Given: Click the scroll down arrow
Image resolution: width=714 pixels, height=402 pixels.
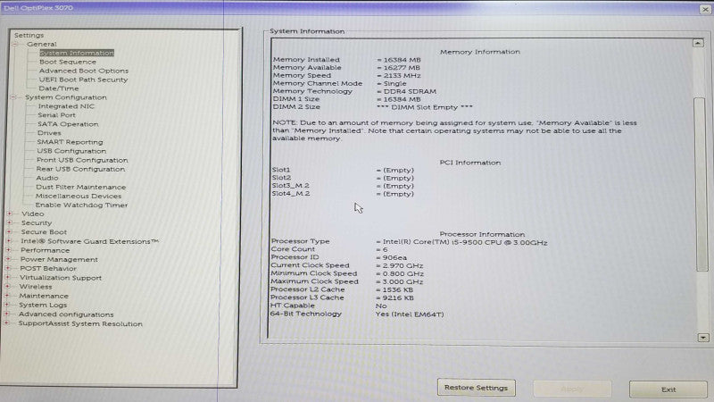Looking at the screenshot, I should coord(703,338).
